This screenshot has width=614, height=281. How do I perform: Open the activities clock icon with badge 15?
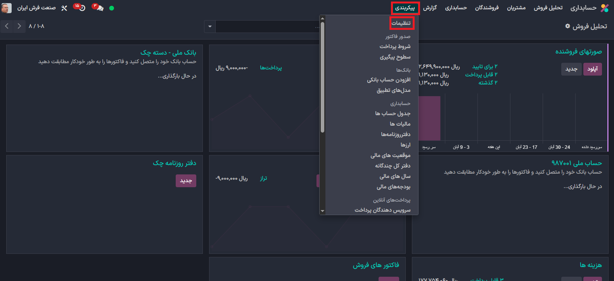coord(81,8)
